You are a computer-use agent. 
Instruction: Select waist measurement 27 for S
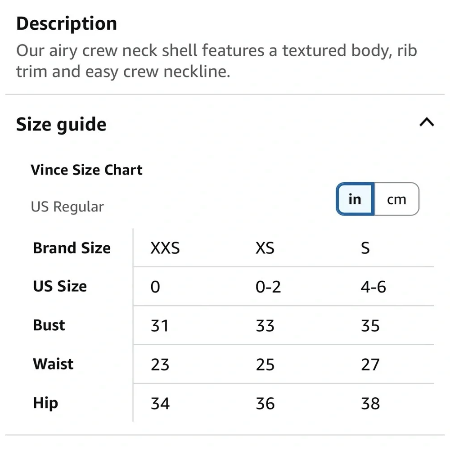pos(370,364)
